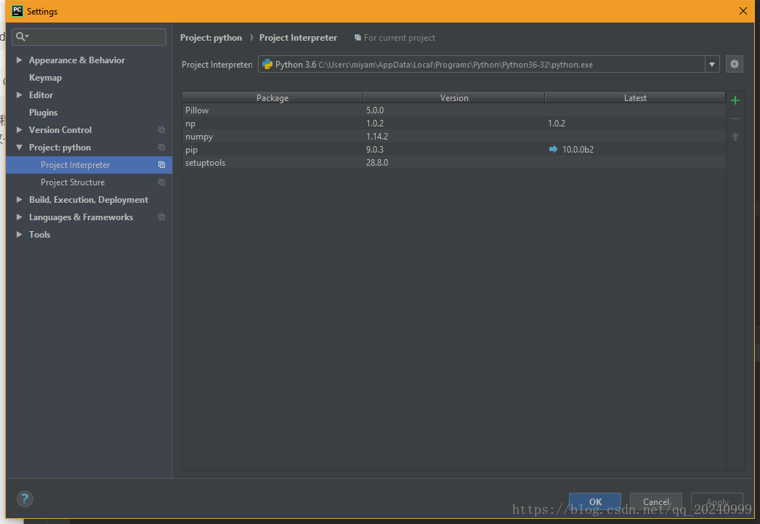Select the setuptools package row
Screen dimensions: 760x524
453,162
